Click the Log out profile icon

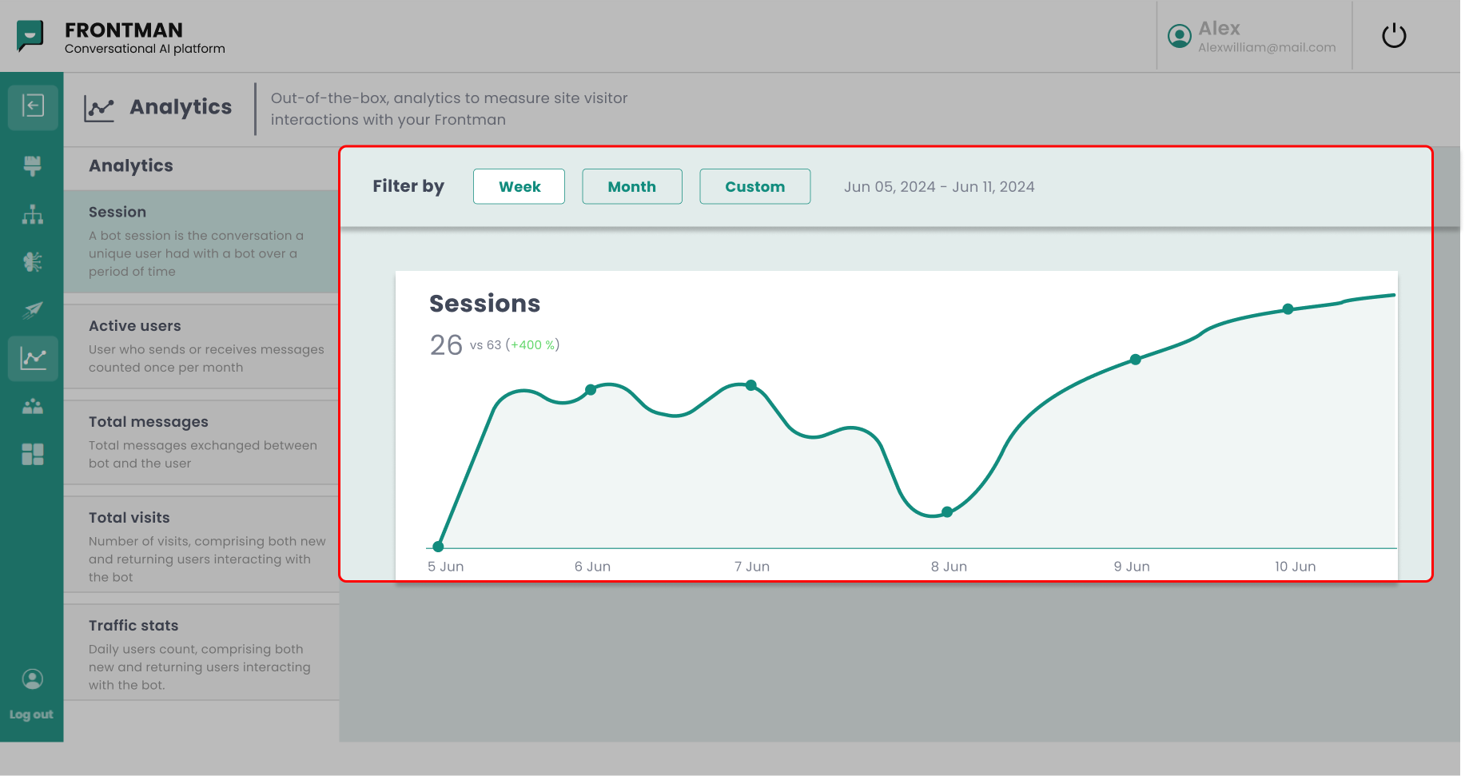tap(32, 679)
